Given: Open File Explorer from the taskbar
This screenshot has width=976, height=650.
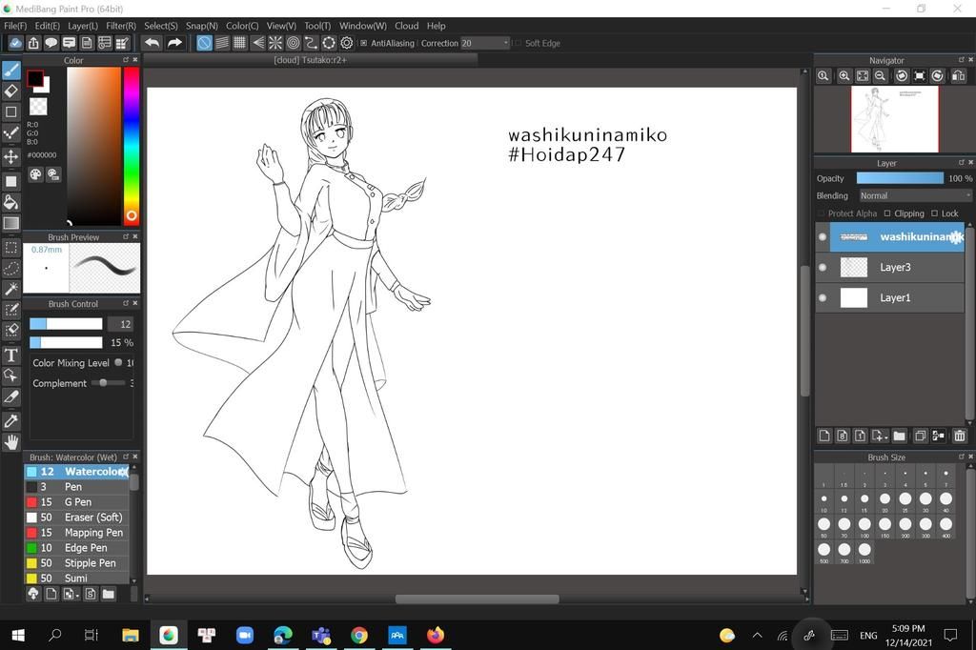Looking at the screenshot, I should click(x=130, y=635).
